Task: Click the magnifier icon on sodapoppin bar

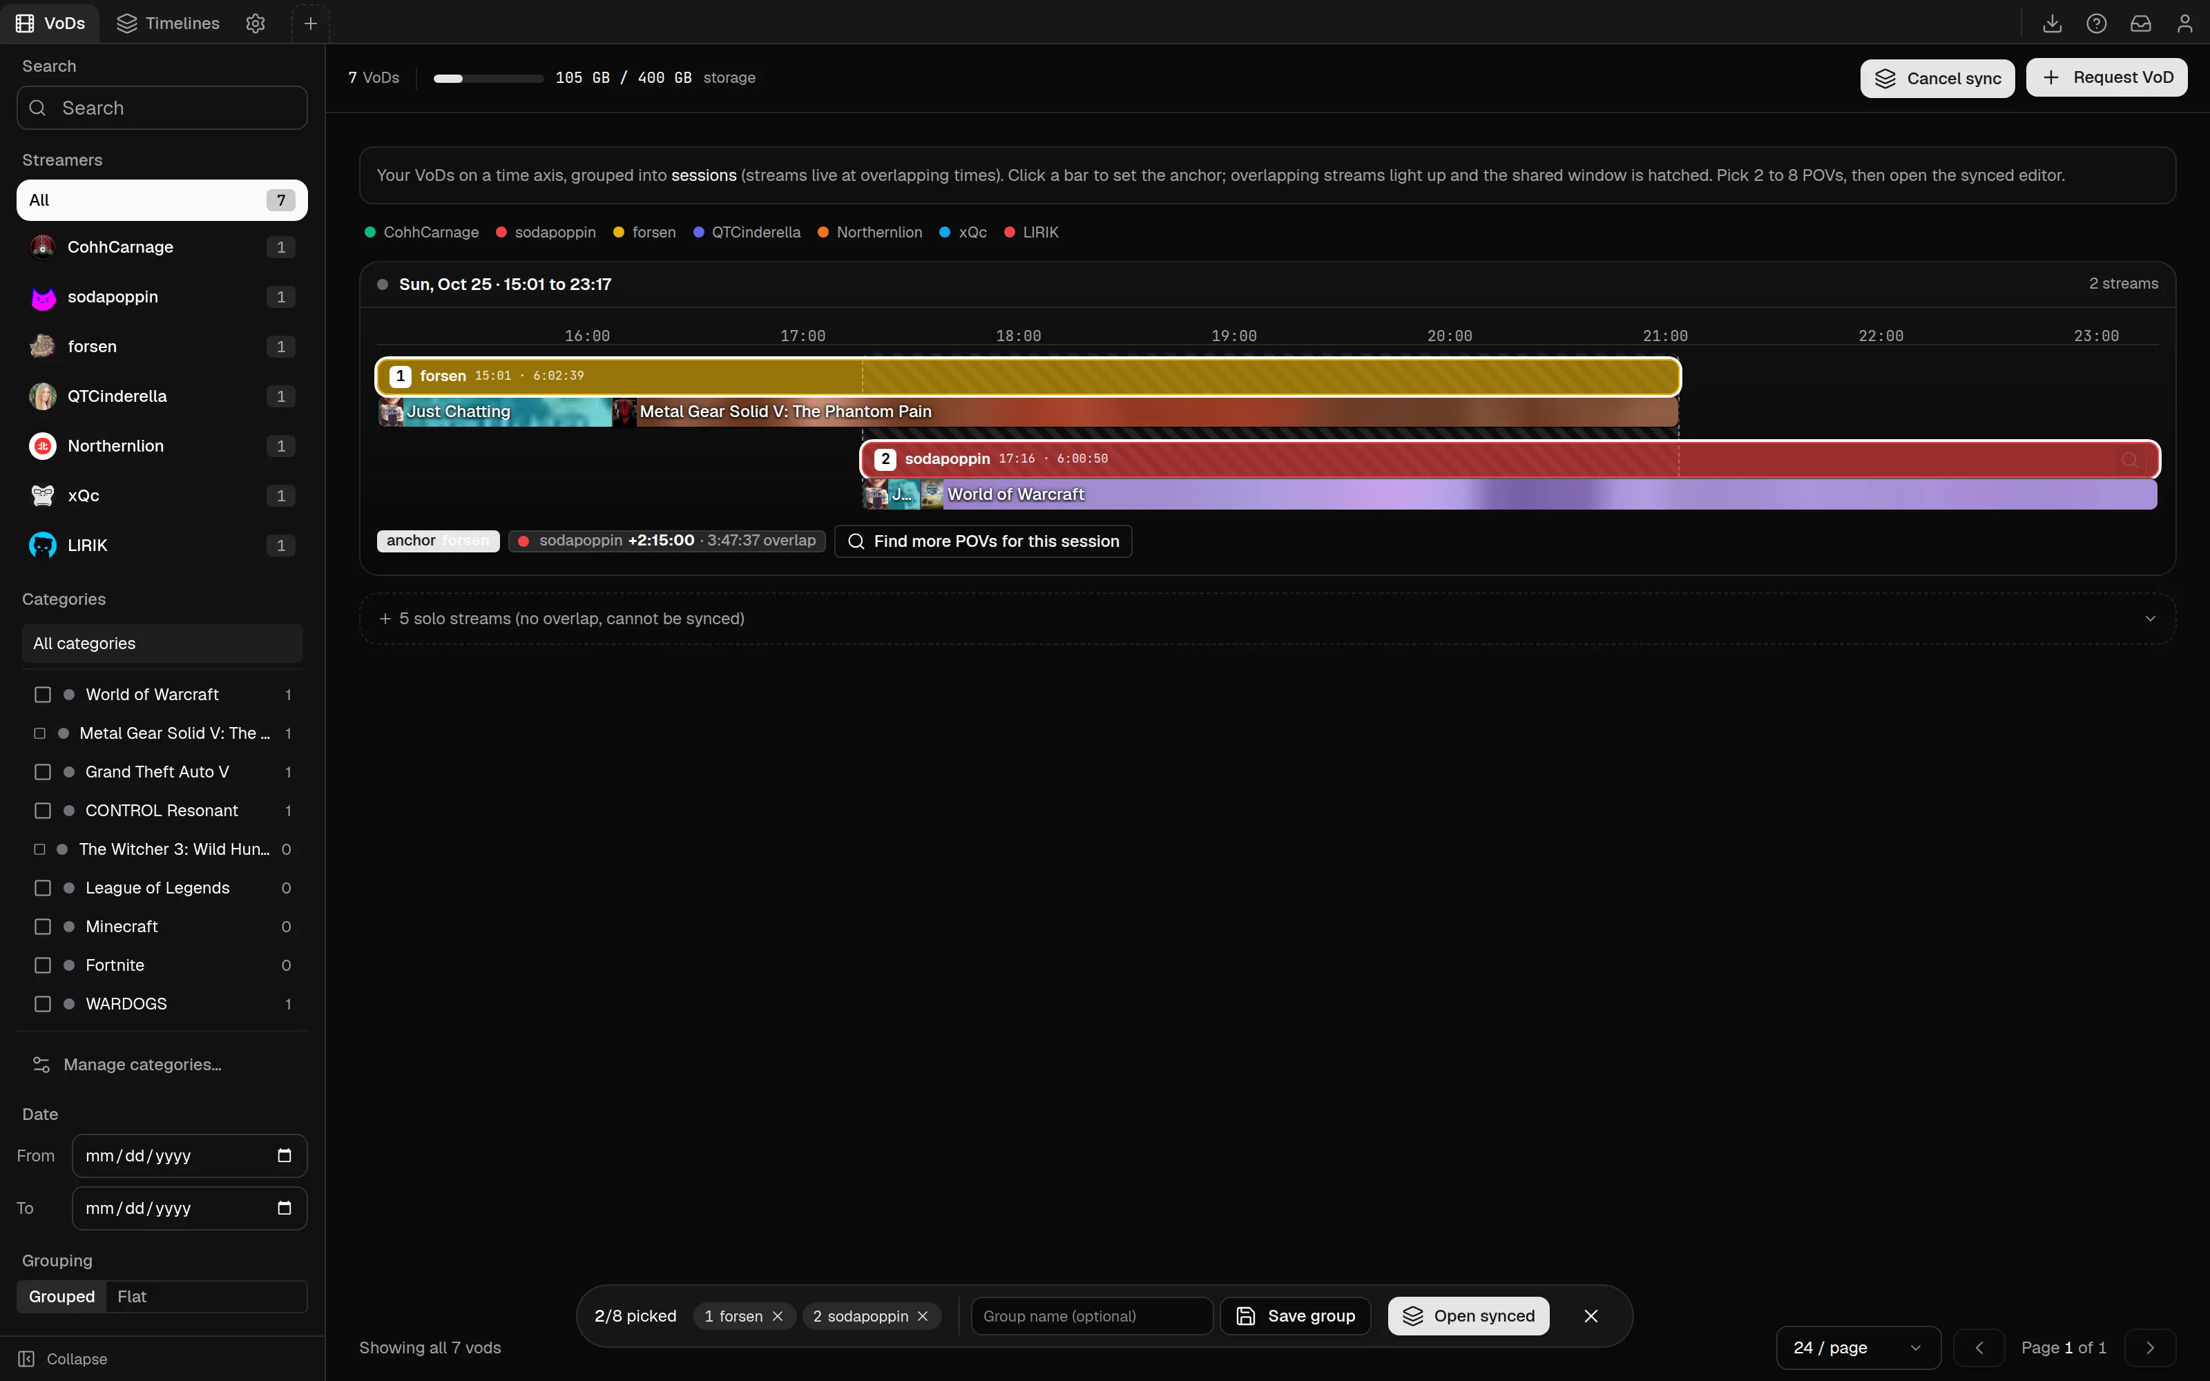Action: [2129, 459]
